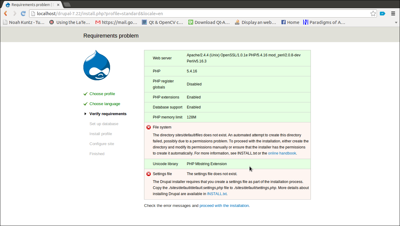
Task: Click the 'Verify requirements' step text
Action: pos(108,114)
